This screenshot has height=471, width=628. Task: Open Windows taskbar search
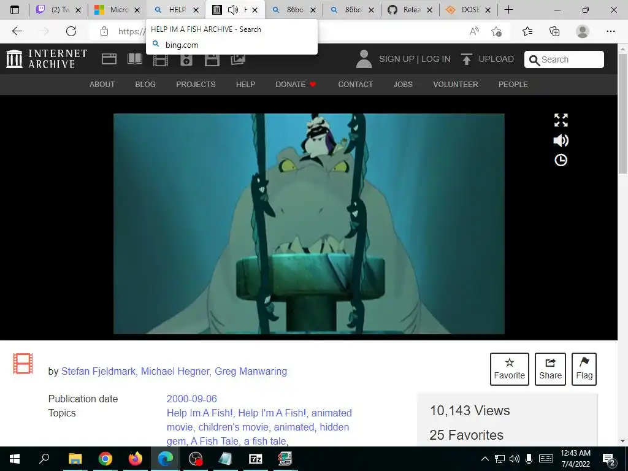point(44,459)
